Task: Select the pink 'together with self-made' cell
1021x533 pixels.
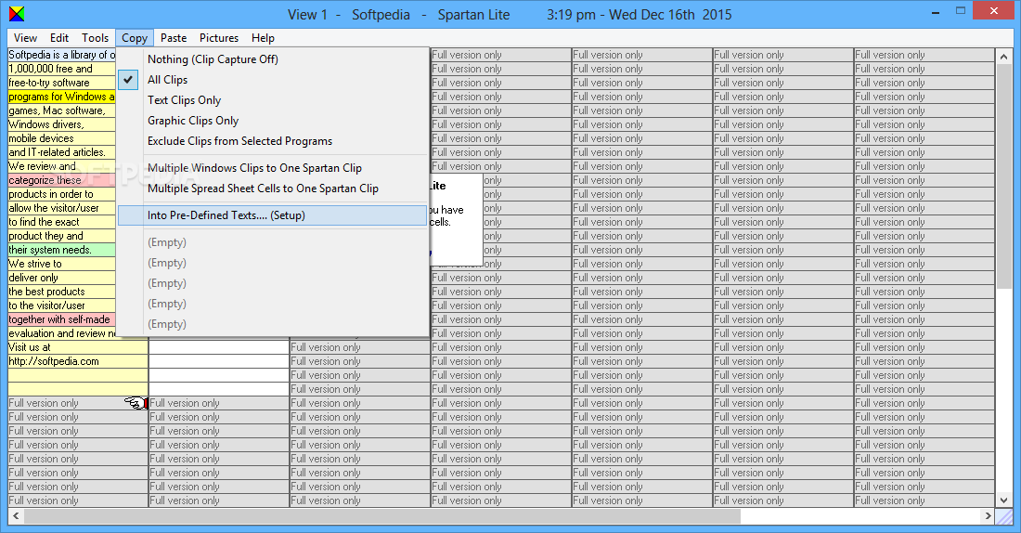Action: [62, 320]
